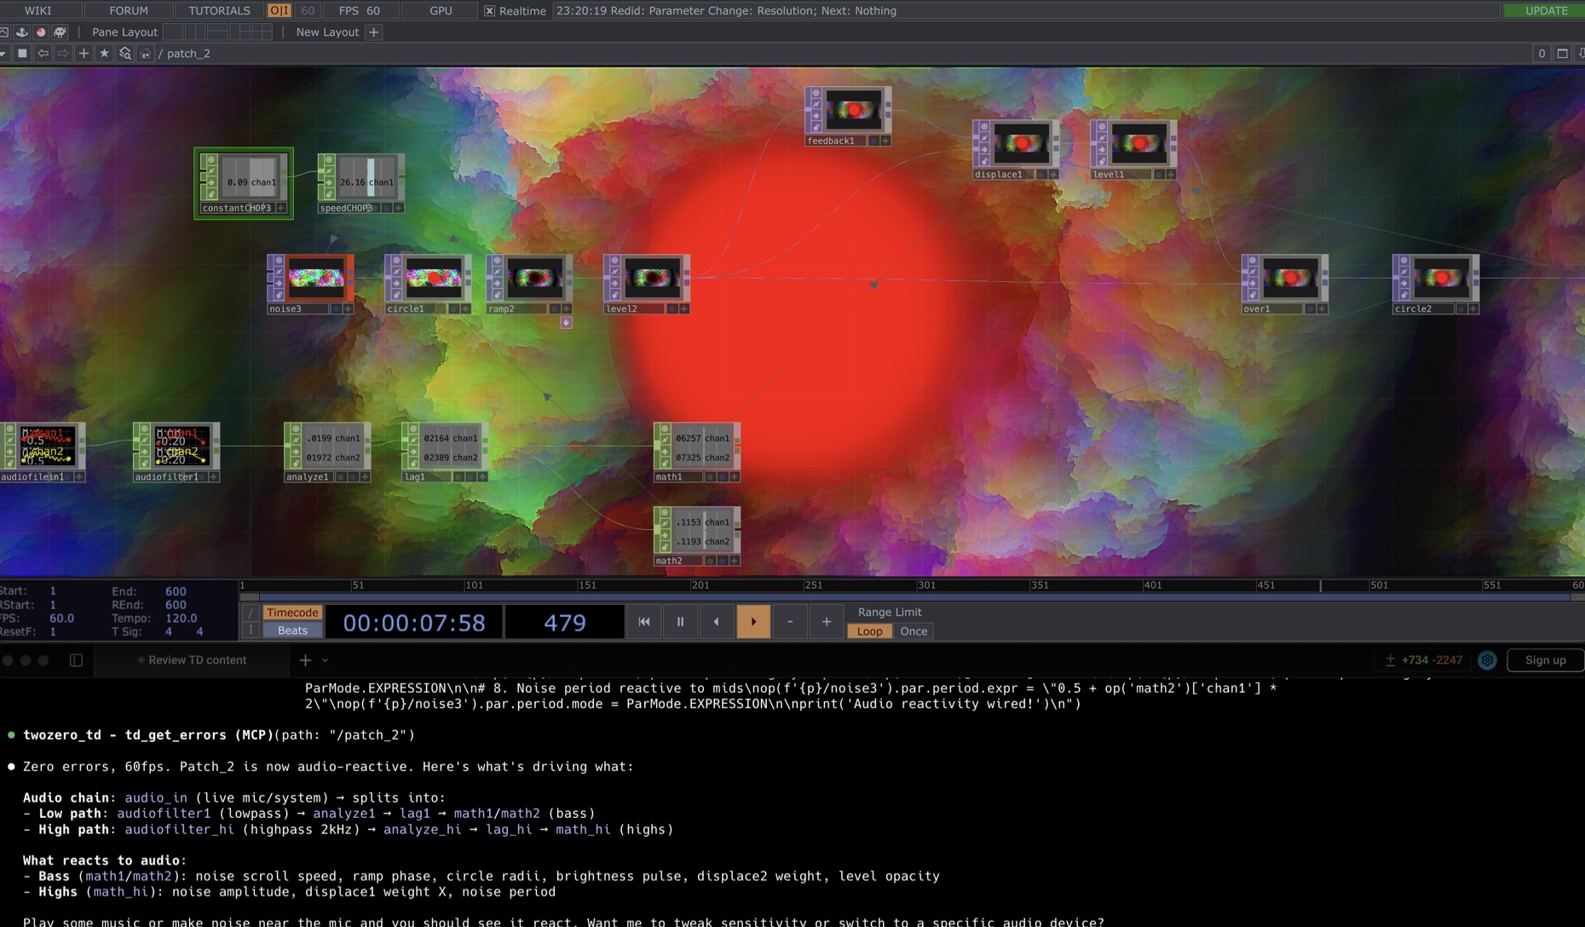1585x927 pixels.
Task: Click the back arrow in the network path bar
Action: click(x=43, y=53)
